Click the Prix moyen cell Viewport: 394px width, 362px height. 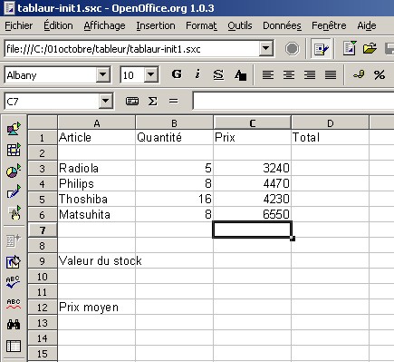[x=97, y=307]
